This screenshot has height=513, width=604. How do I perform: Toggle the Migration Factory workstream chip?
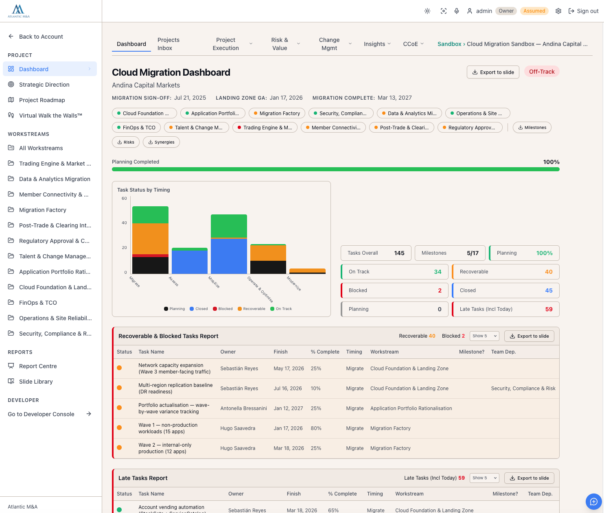point(277,113)
